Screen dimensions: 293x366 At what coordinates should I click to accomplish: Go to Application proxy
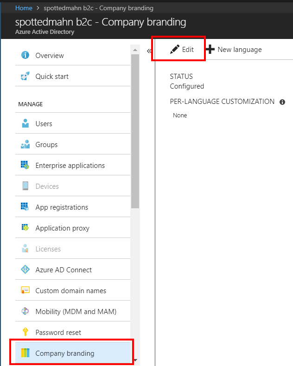73,228
